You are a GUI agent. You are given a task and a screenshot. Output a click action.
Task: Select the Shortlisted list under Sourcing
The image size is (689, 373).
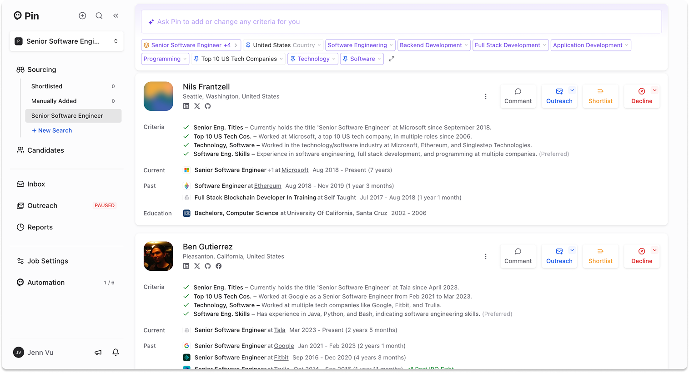46,86
